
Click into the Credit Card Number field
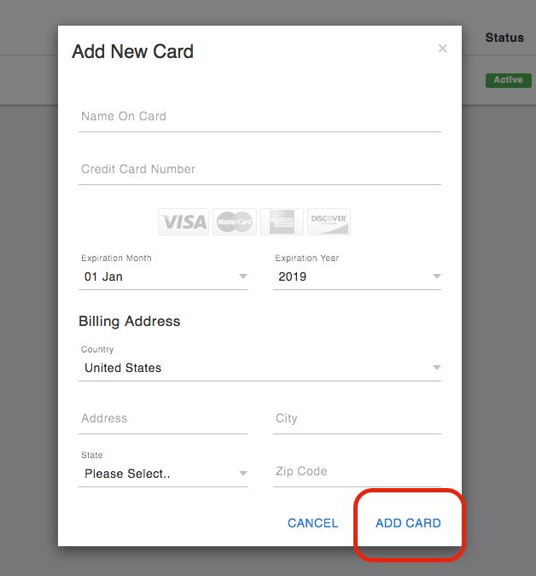[x=259, y=170]
